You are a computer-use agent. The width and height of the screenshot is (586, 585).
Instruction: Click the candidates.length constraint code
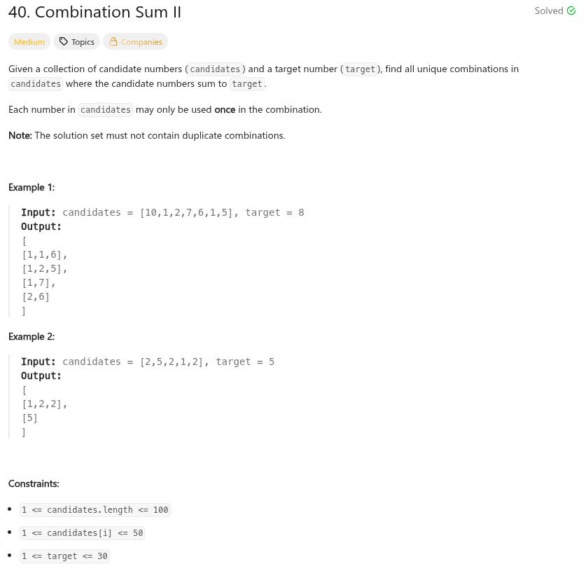click(95, 510)
